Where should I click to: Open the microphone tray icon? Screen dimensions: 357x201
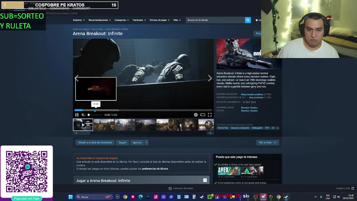321,197
